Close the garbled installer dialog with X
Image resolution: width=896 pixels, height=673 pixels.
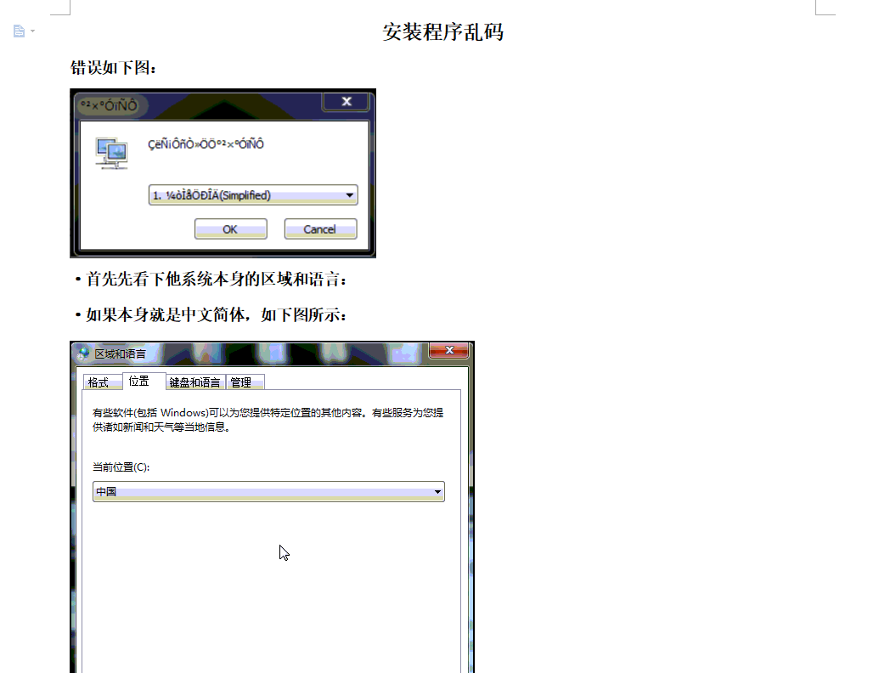[x=346, y=102]
